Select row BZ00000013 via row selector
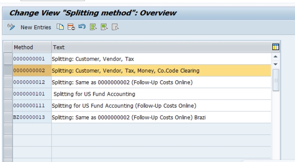This screenshot has height=162, width=295. click(x=8, y=117)
